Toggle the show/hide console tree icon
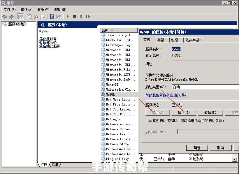 point(20,17)
